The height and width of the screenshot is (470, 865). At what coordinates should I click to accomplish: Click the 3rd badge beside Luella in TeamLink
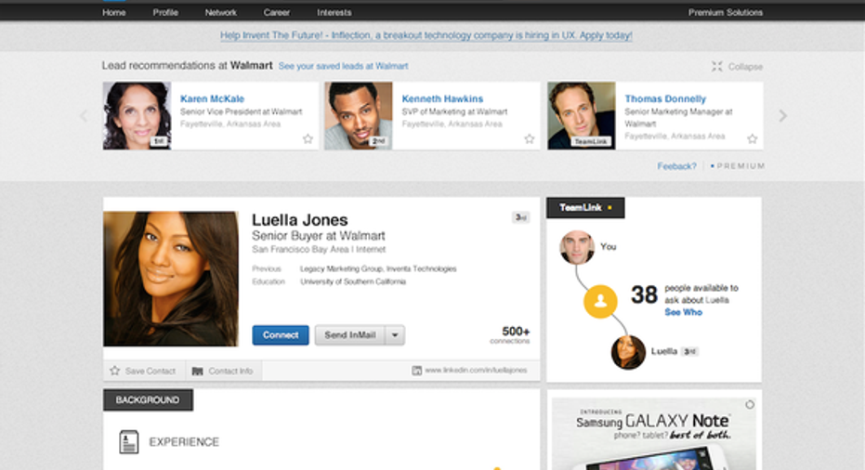pyautogui.click(x=689, y=351)
